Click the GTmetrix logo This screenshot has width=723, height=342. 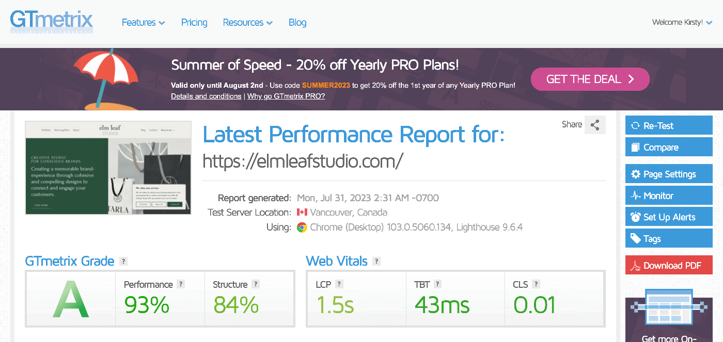click(52, 22)
